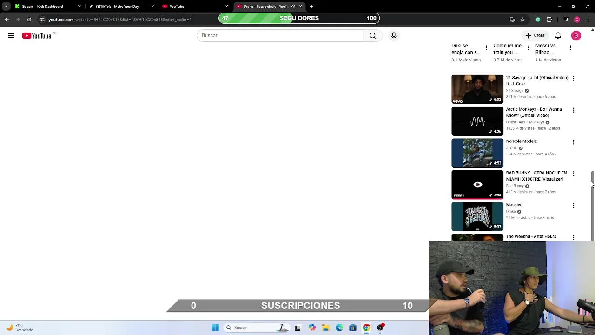Open the YouTube hamburger guide menu

(11, 36)
